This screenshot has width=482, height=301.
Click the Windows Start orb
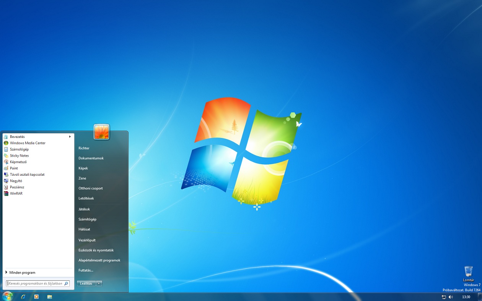click(7, 296)
